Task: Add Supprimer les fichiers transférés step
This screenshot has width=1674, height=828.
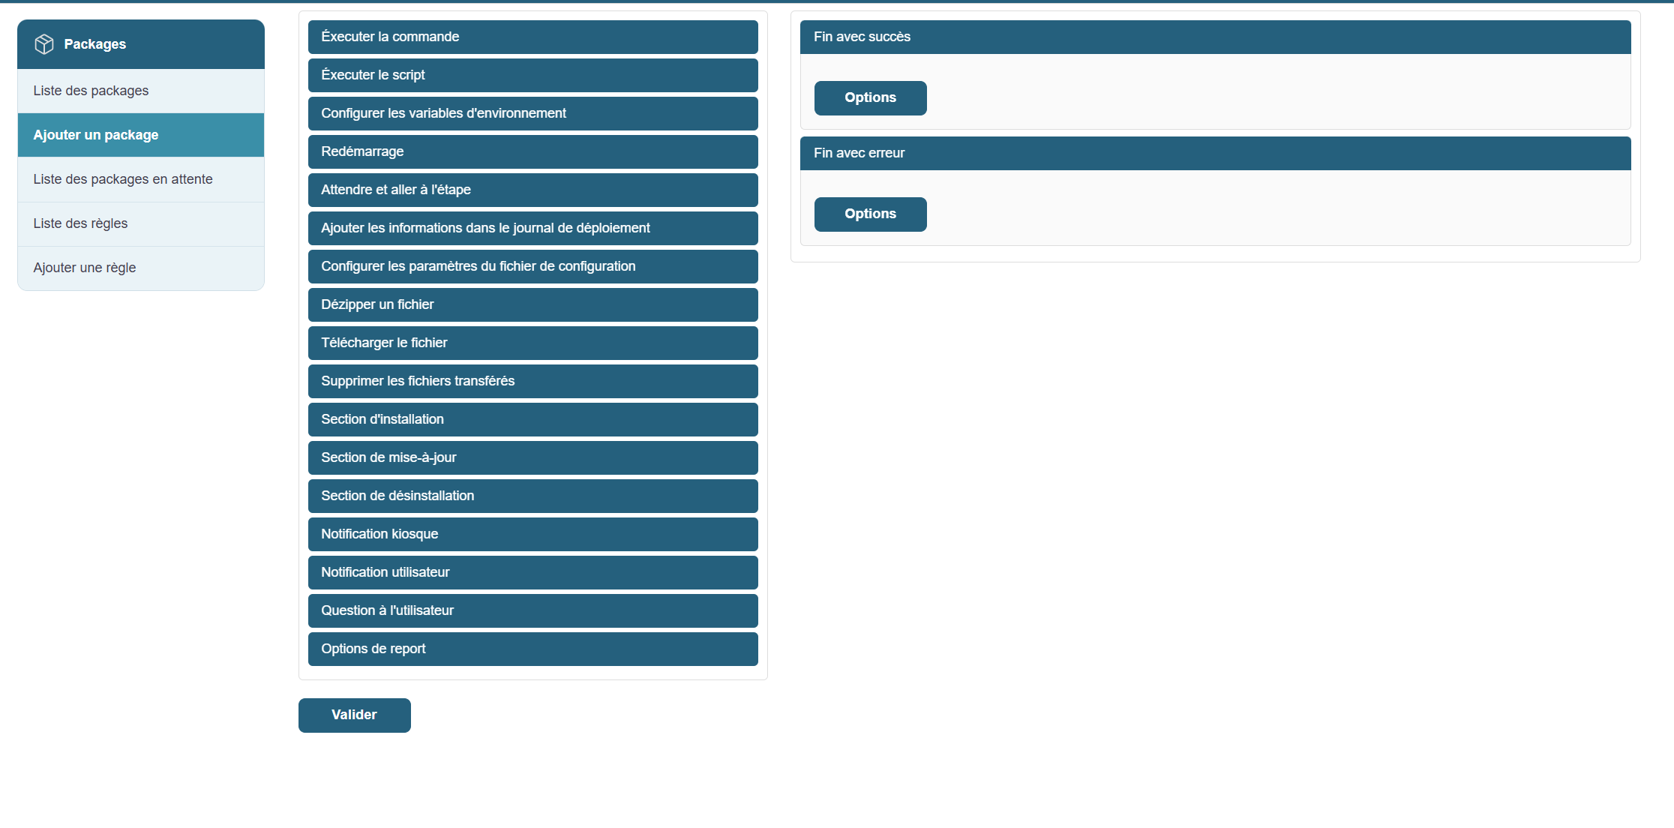Action: (532, 381)
